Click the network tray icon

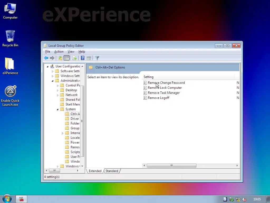pyautogui.click(x=238, y=199)
